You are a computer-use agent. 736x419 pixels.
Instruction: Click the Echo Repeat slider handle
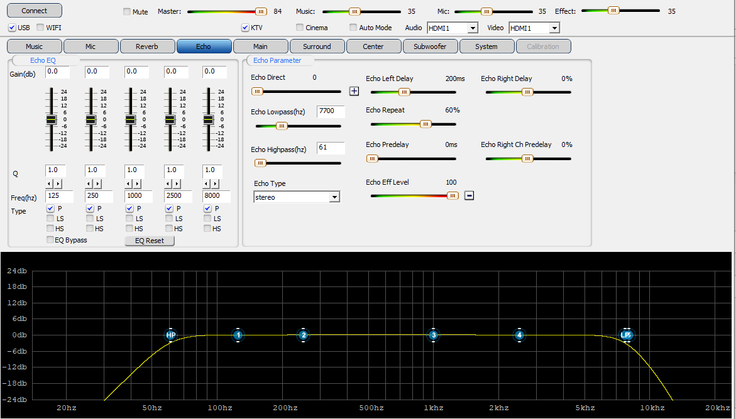(x=426, y=124)
